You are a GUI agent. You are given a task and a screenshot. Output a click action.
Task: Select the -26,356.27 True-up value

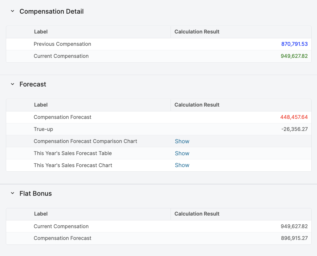[294, 129]
